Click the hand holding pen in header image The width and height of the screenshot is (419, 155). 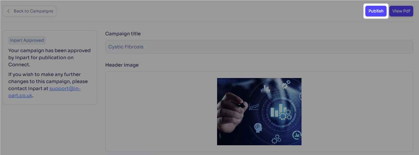click(231, 113)
